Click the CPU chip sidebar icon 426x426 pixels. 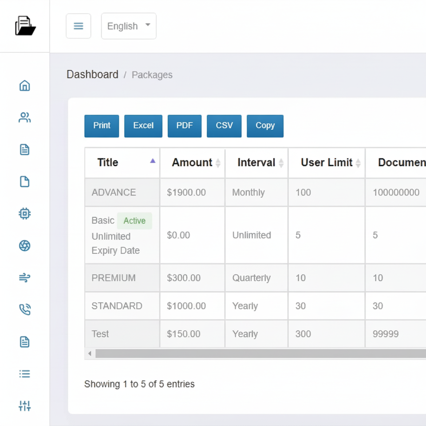tap(25, 213)
